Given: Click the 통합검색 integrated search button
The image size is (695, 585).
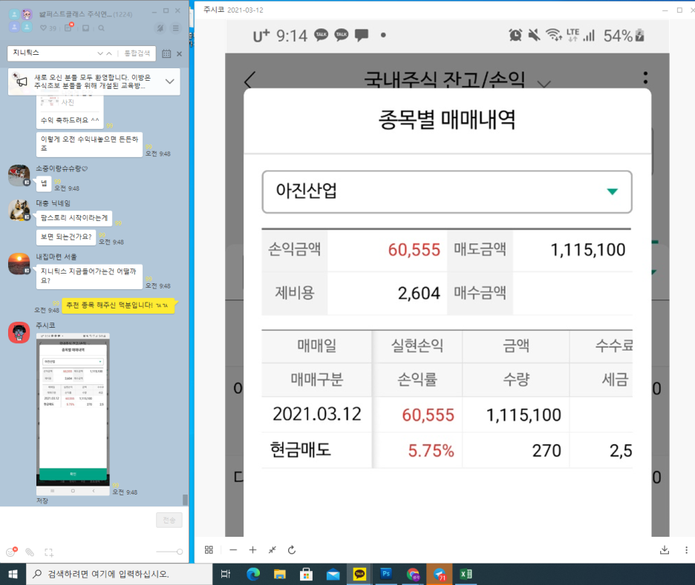Looking at the screenshot, I should click(x=137, y=53).
